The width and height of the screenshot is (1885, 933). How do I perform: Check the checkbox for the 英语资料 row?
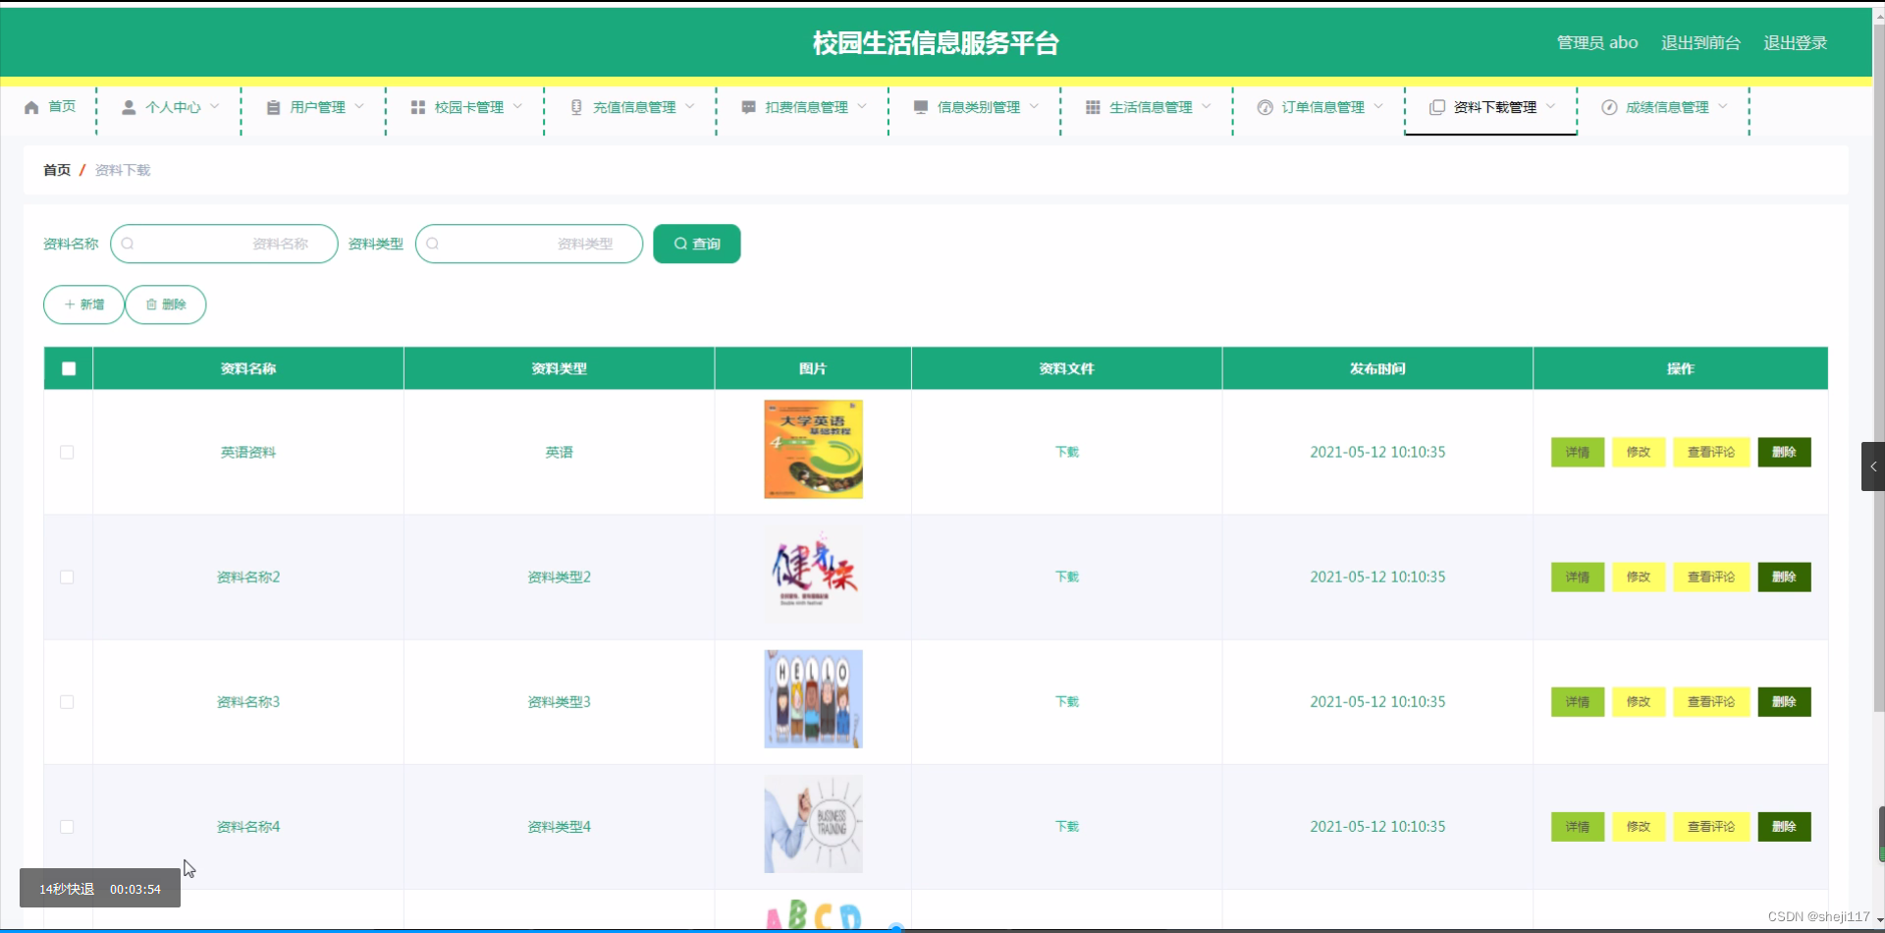point(67,452)
